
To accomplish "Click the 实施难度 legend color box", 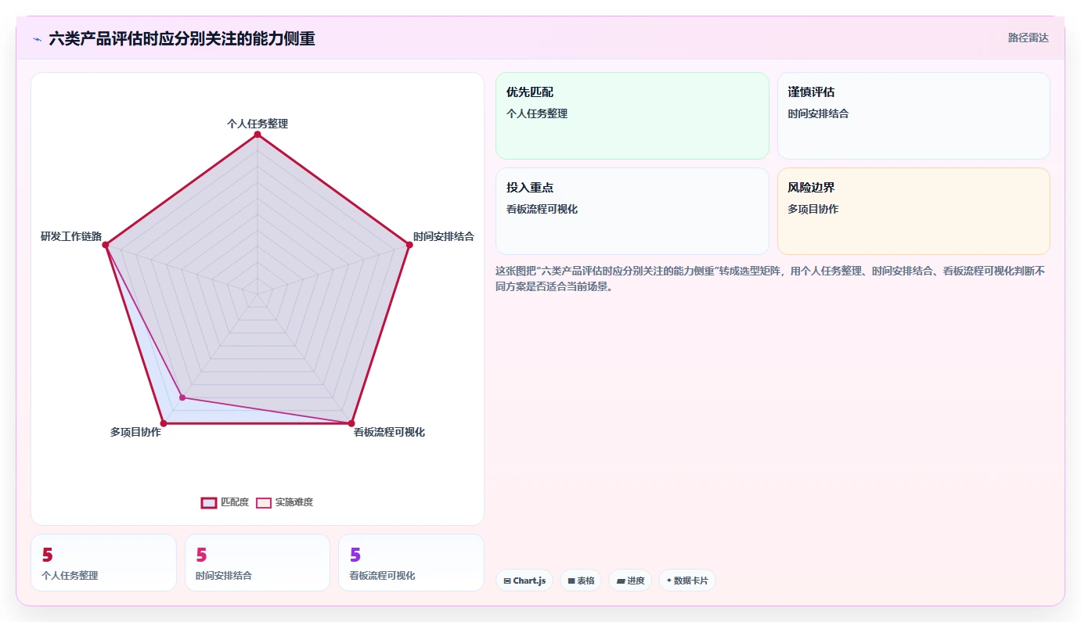I will [264, 502].
